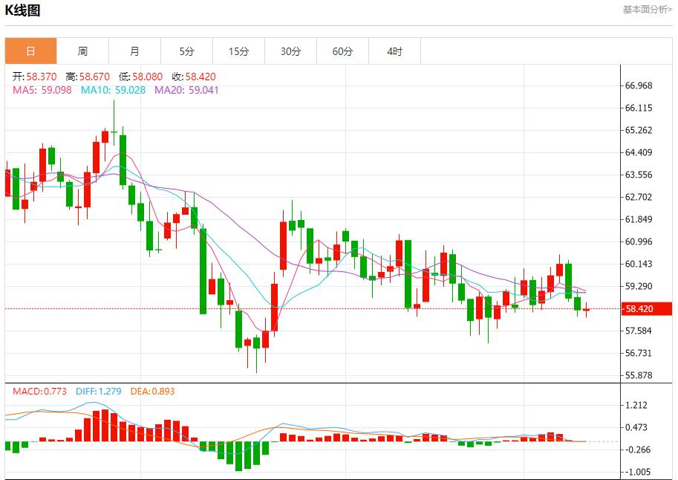The height and width of the screenshot is (480, 678).
Task: Open the 基本面分析 link
Action: pyautogui.click(x=647, y=10)
